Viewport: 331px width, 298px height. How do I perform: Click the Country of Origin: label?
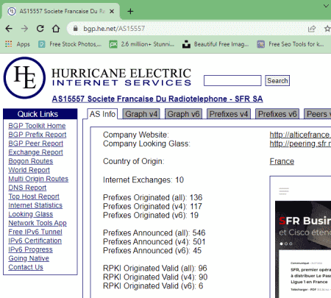(133, 161)
